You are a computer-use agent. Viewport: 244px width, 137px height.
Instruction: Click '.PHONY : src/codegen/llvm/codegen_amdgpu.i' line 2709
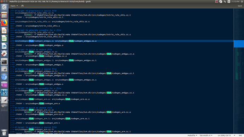[x=39, y=65]
